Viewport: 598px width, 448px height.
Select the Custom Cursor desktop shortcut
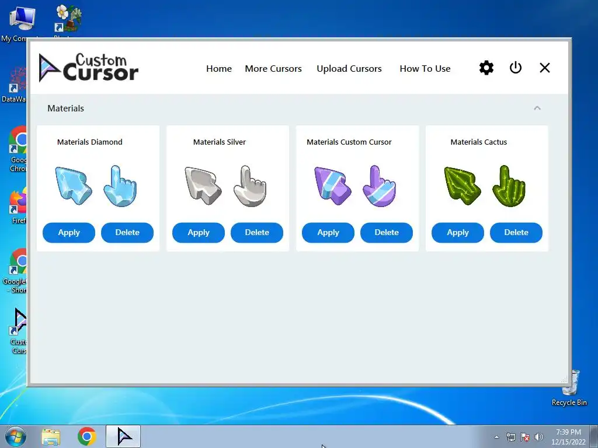[18, 331]
